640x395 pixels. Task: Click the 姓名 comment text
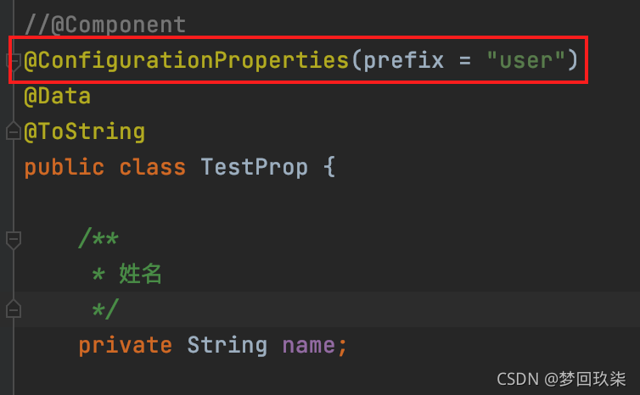(140, 274)
